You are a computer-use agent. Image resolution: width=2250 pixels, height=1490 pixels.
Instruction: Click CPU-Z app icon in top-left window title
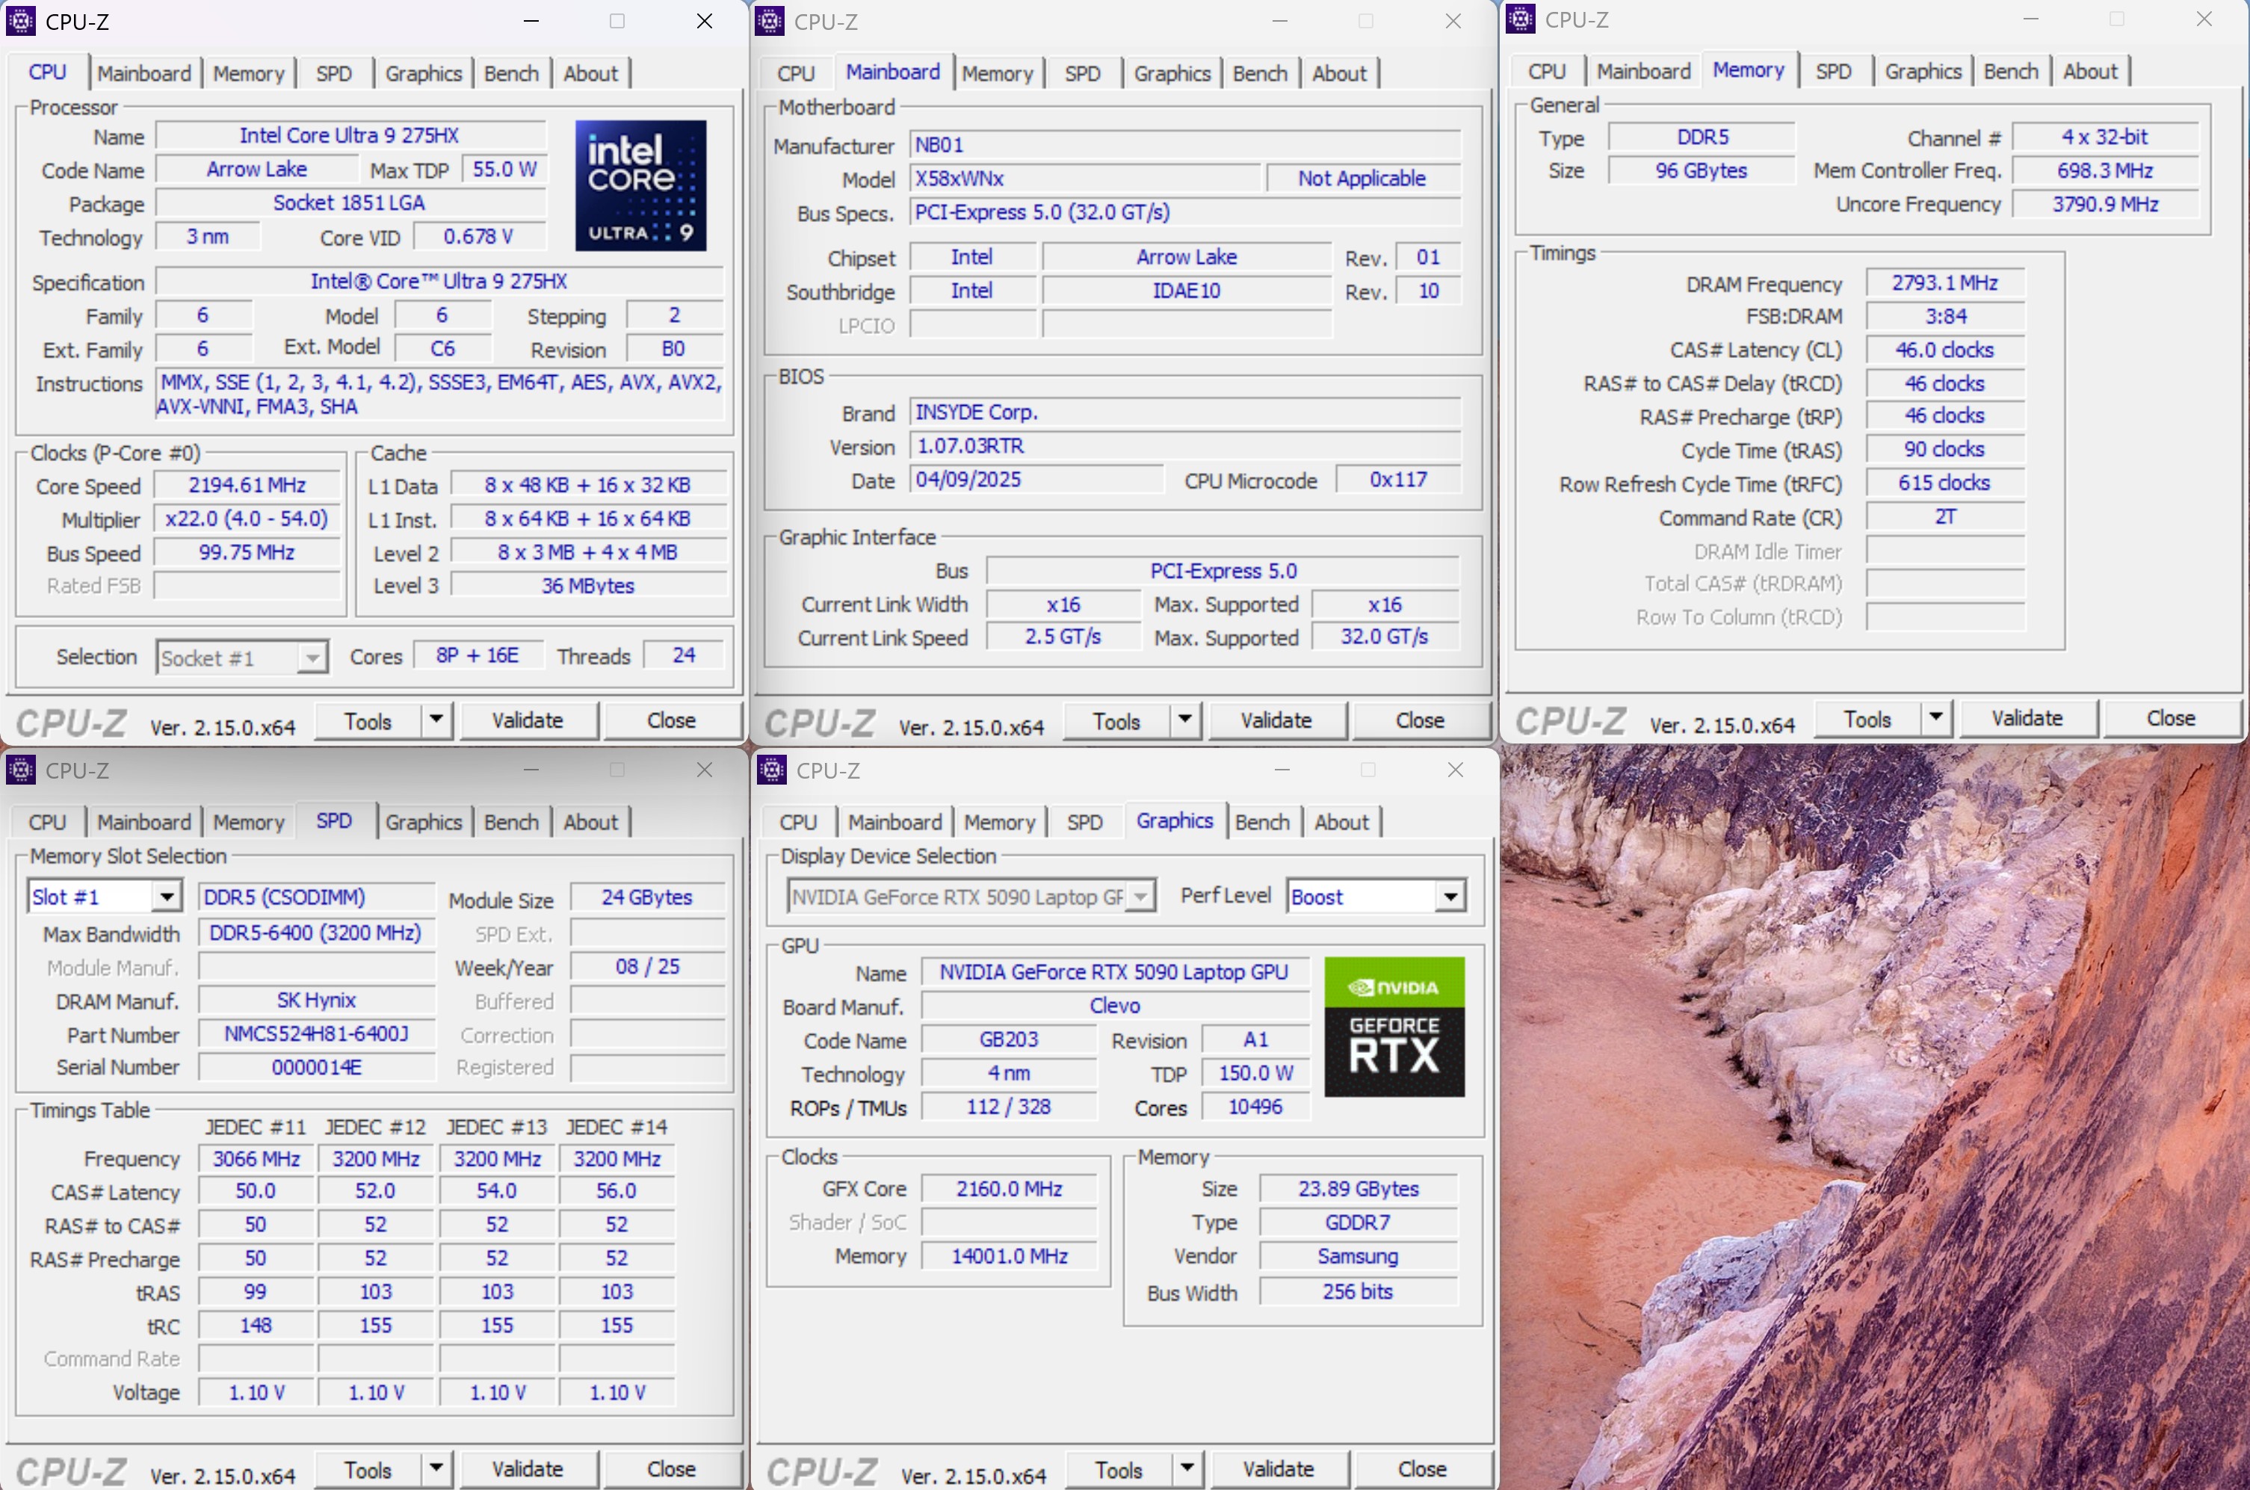click(21, 21)
